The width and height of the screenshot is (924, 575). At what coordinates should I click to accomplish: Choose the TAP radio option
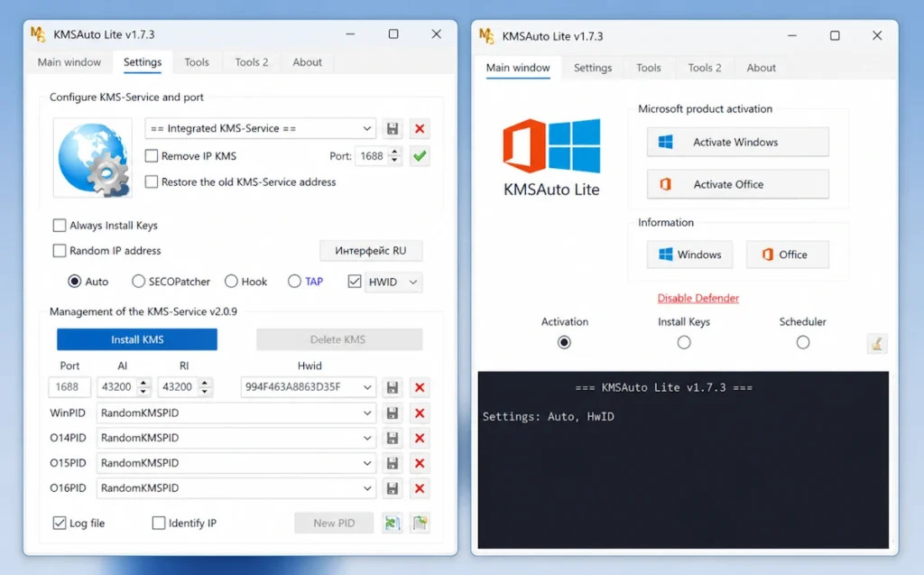click(x=294, y=282)
